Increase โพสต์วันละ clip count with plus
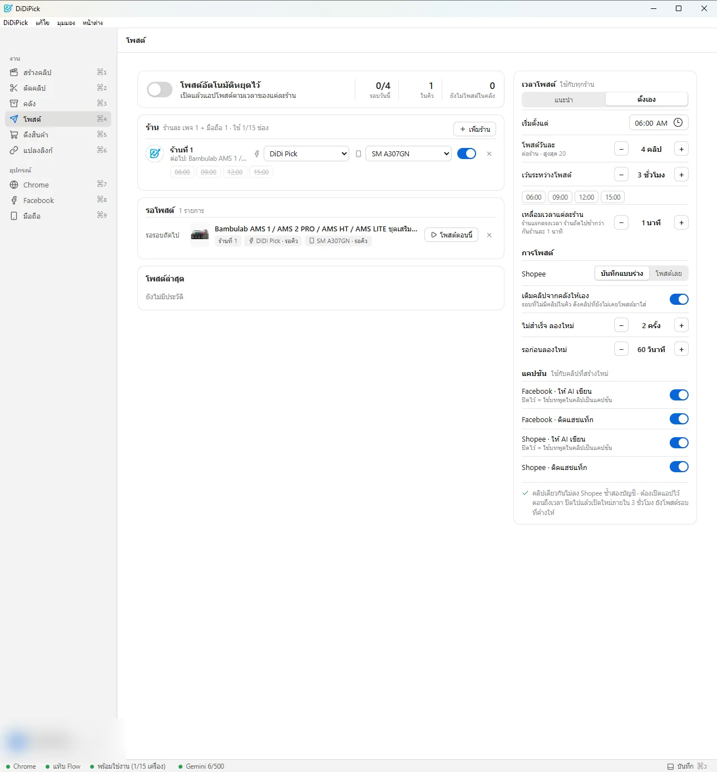Viewport: 717px width, 772px height. click(x=681, y=149)
